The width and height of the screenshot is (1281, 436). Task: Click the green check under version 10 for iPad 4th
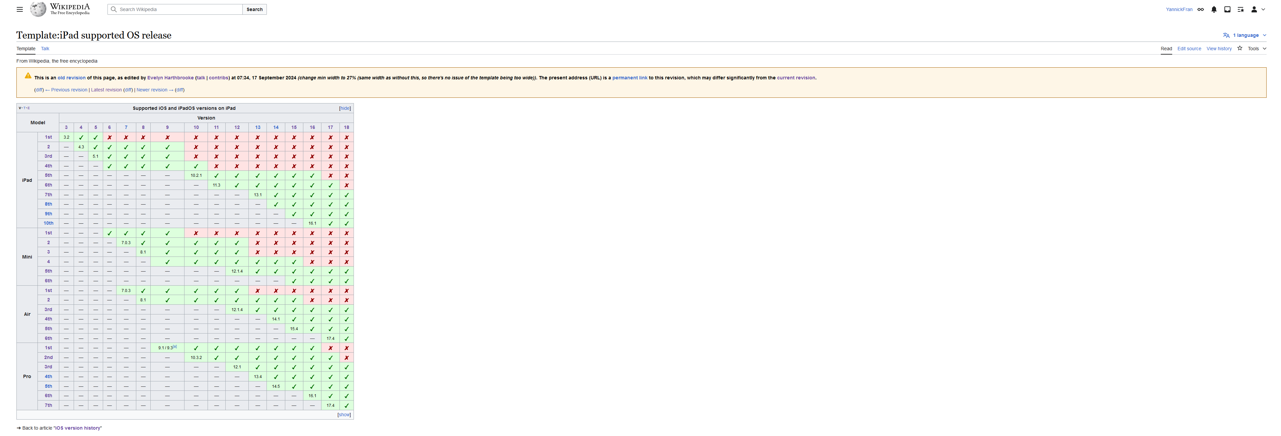(197, 166)
